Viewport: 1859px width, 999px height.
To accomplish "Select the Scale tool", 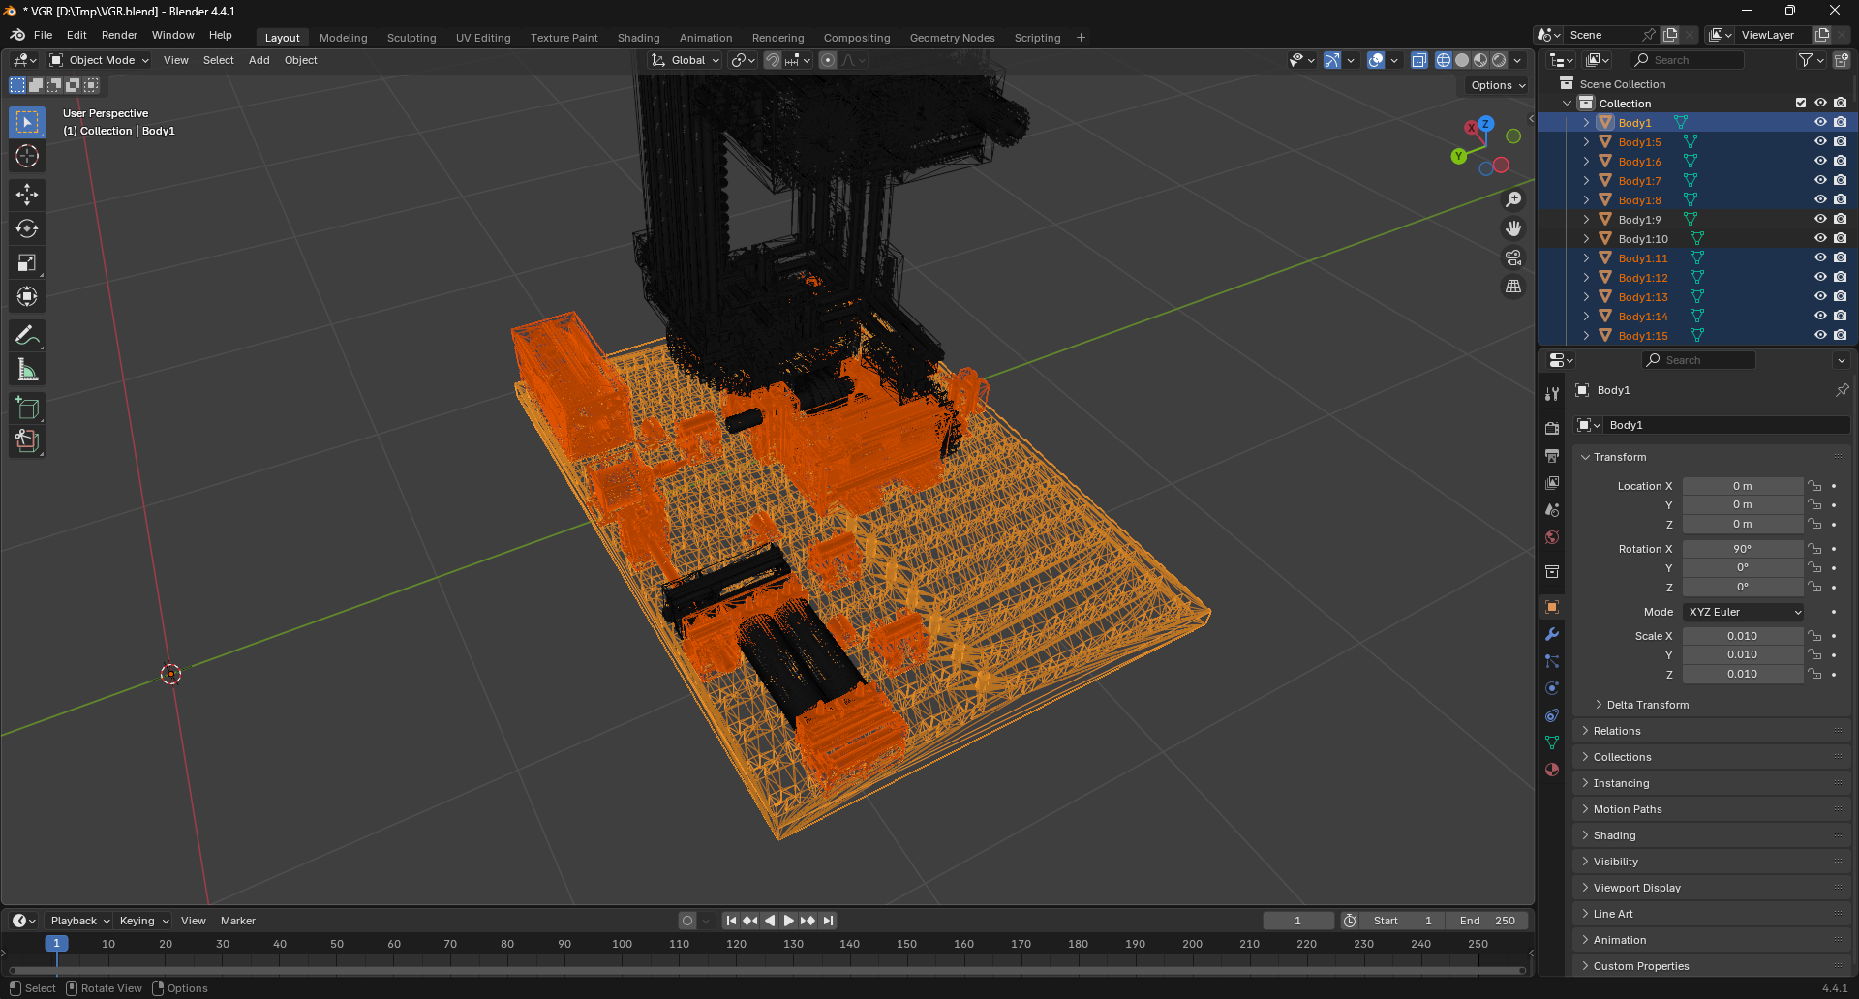I will [x=27, y=263].
